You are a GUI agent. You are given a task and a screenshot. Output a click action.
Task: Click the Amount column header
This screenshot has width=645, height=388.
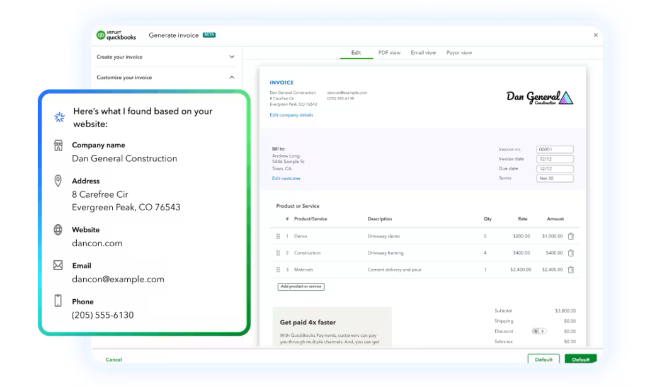pos(556,219)
